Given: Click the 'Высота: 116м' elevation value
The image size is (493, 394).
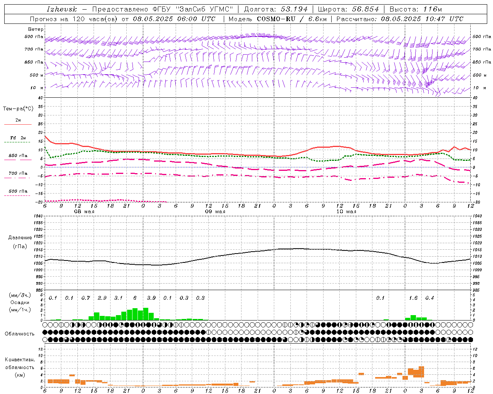Looking at the screenshot, I should click(416, 9).
